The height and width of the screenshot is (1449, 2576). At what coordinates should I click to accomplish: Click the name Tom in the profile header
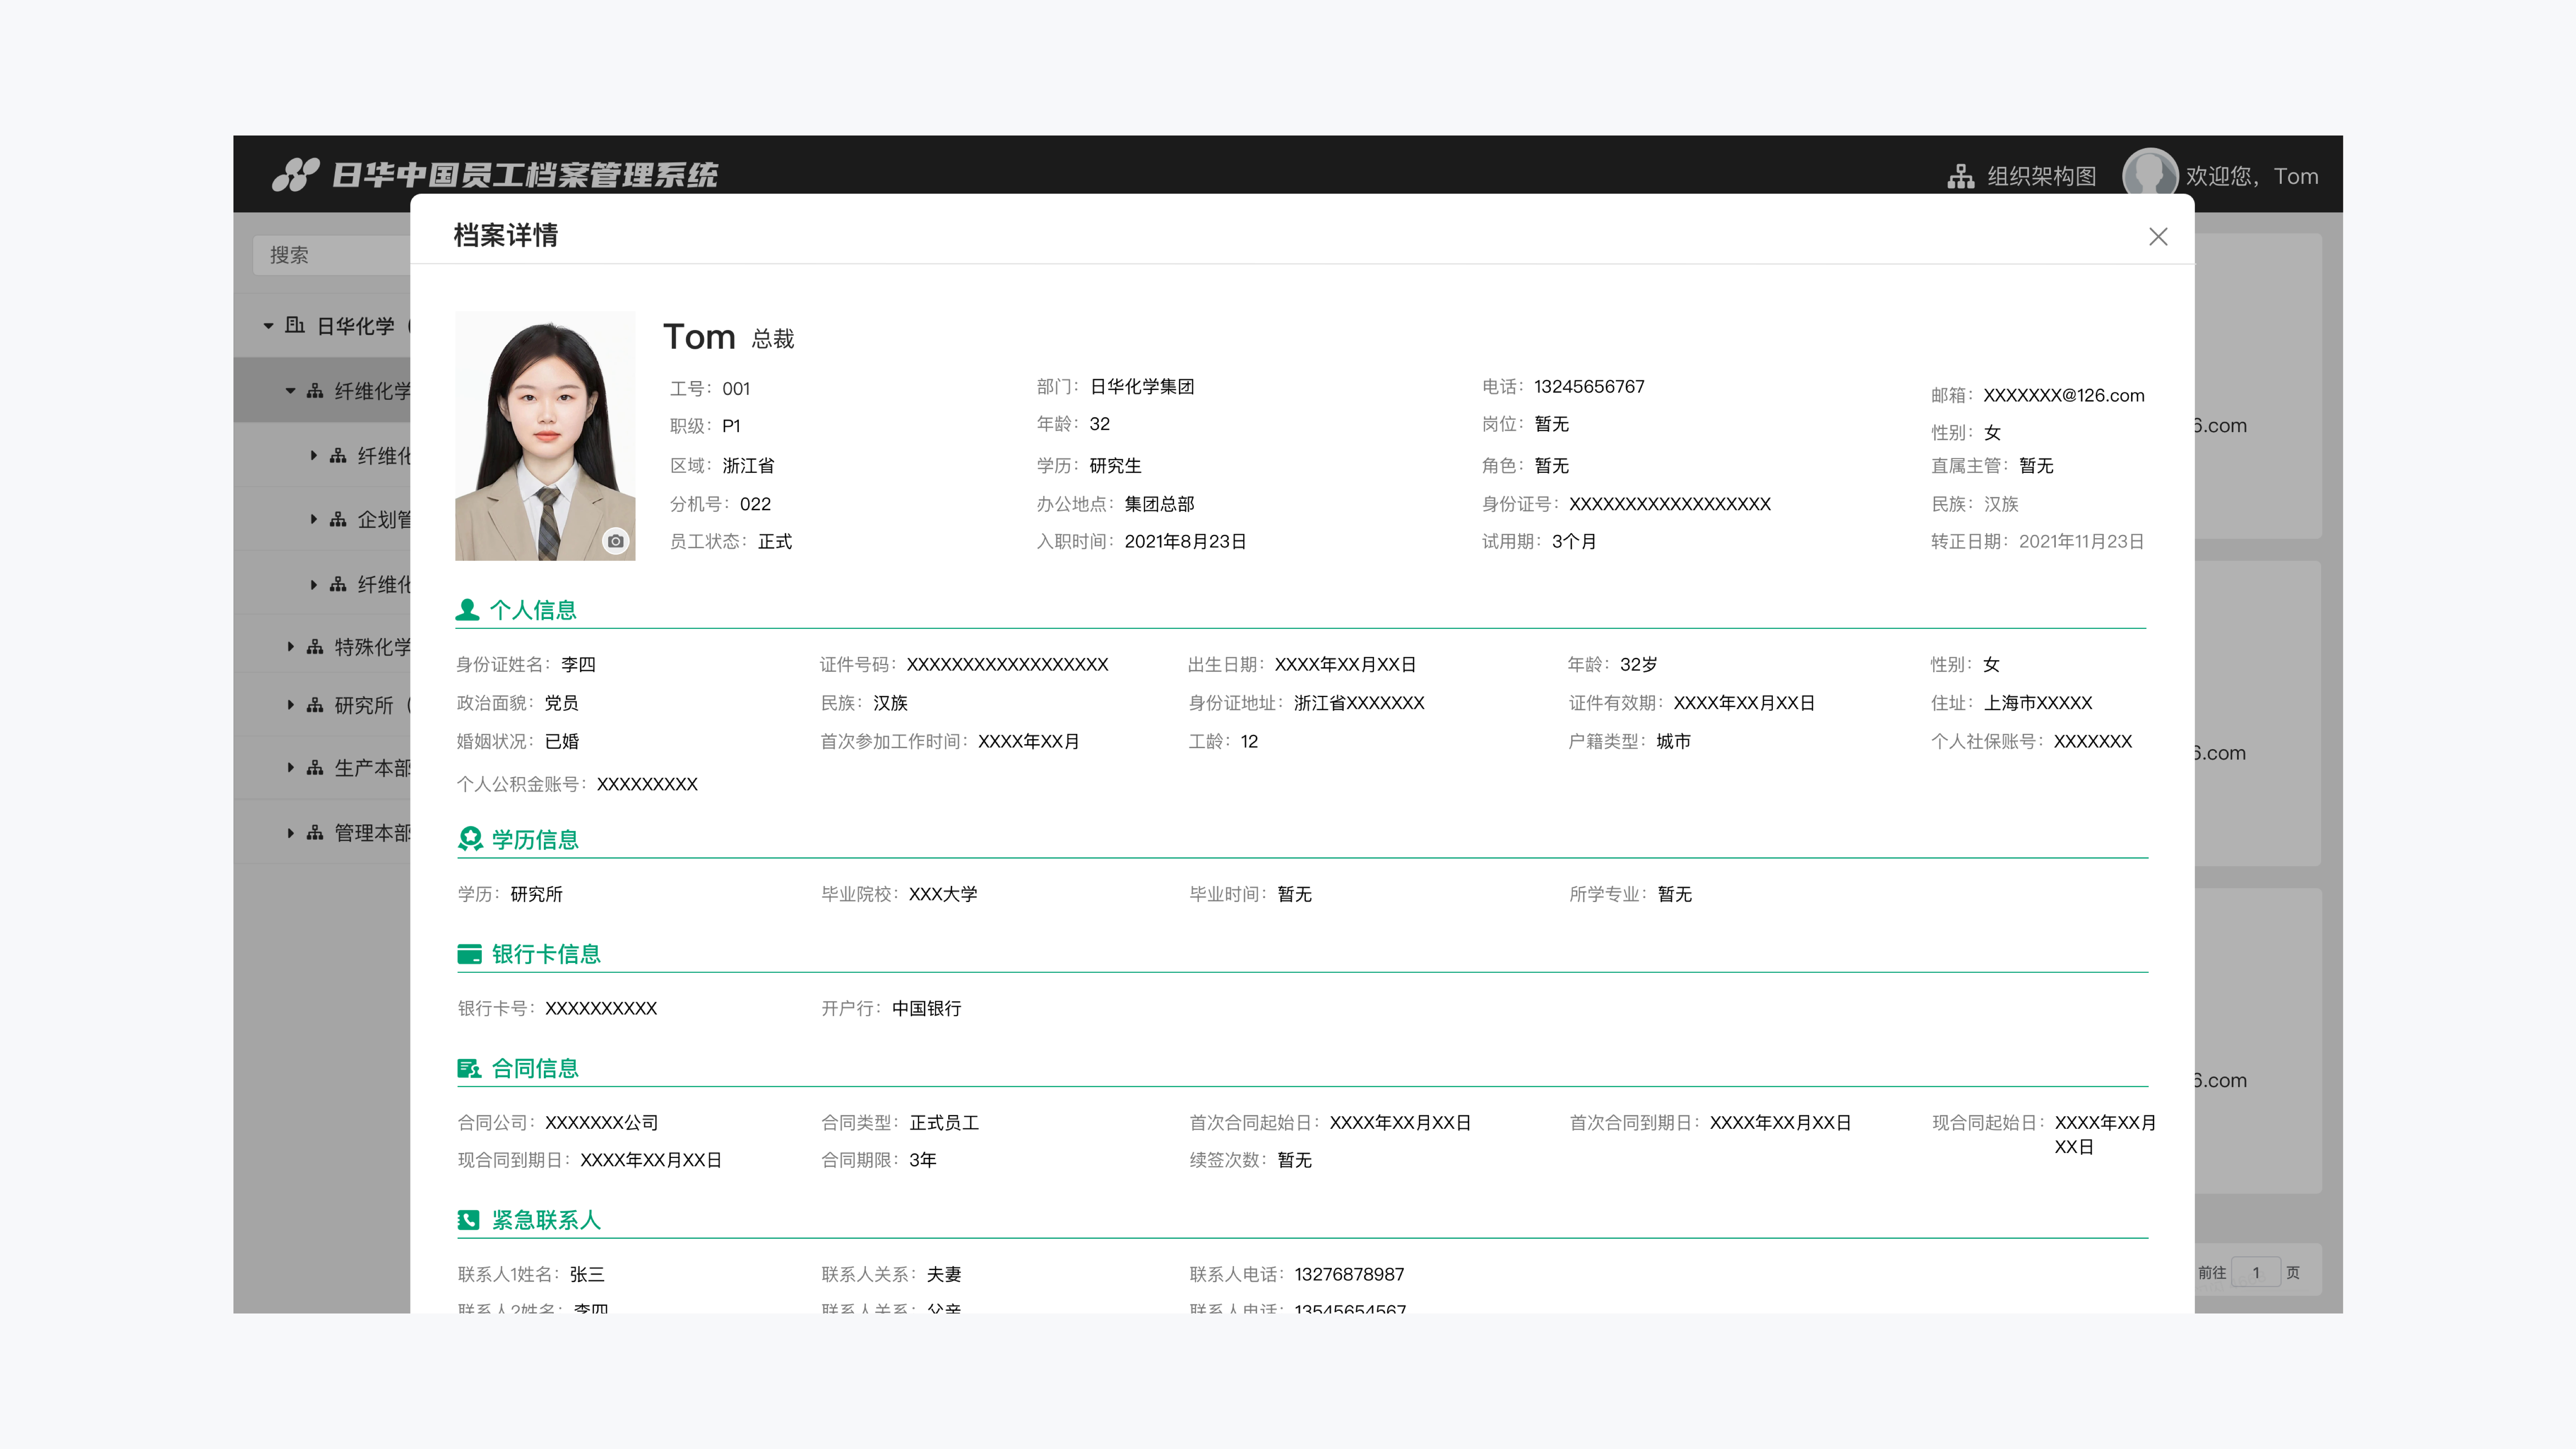[x=699, y=337]
